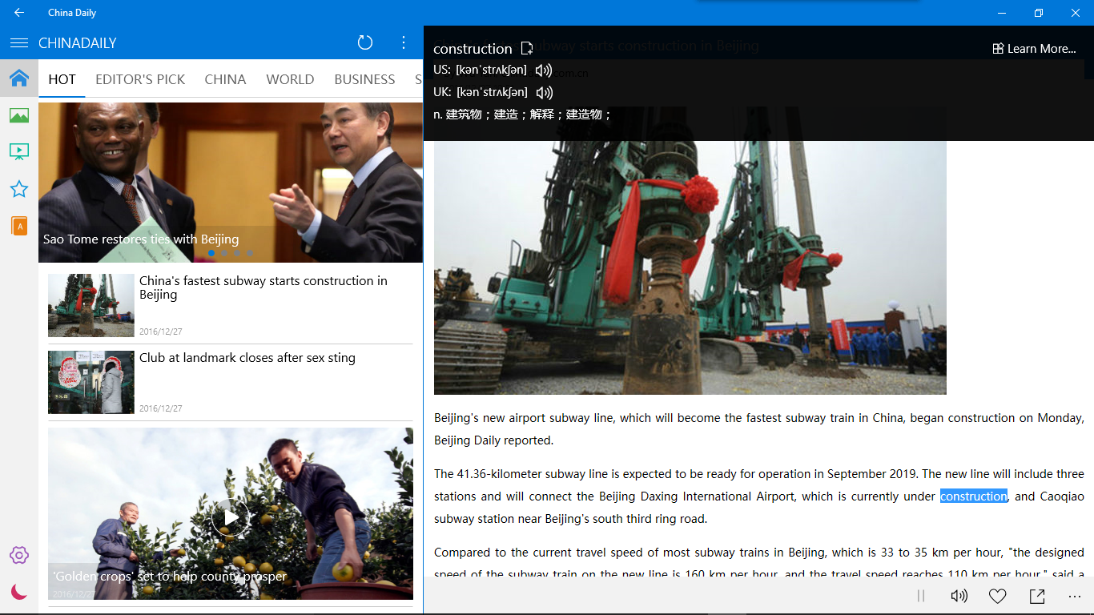Switch to the CHINA tab
The height and width of the screenshot is (615, 1094).
225,79
